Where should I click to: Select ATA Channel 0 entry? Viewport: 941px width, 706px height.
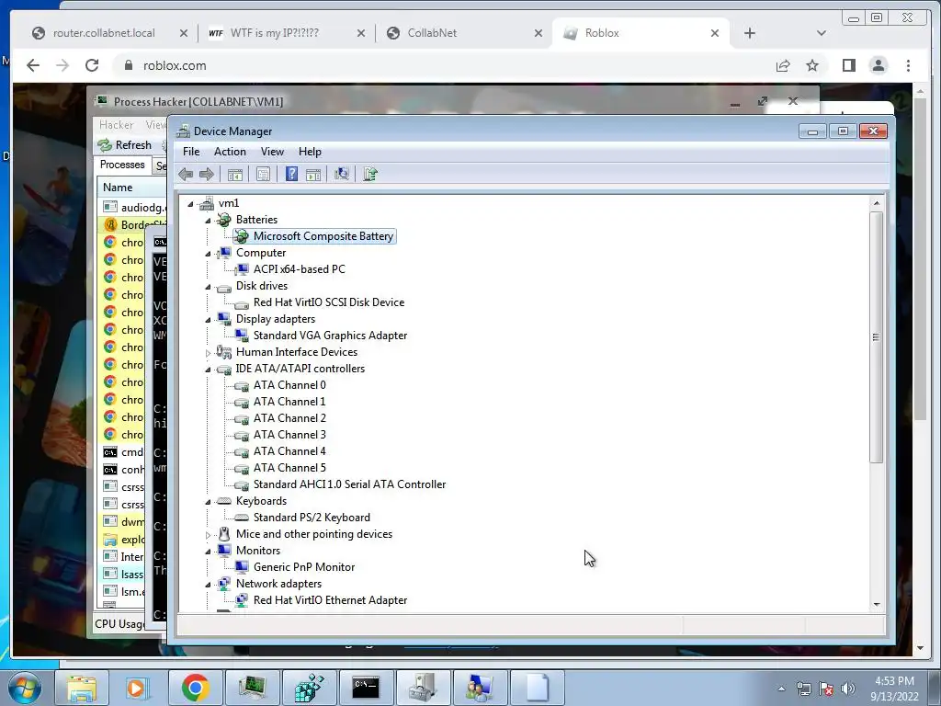click(289, 385)
